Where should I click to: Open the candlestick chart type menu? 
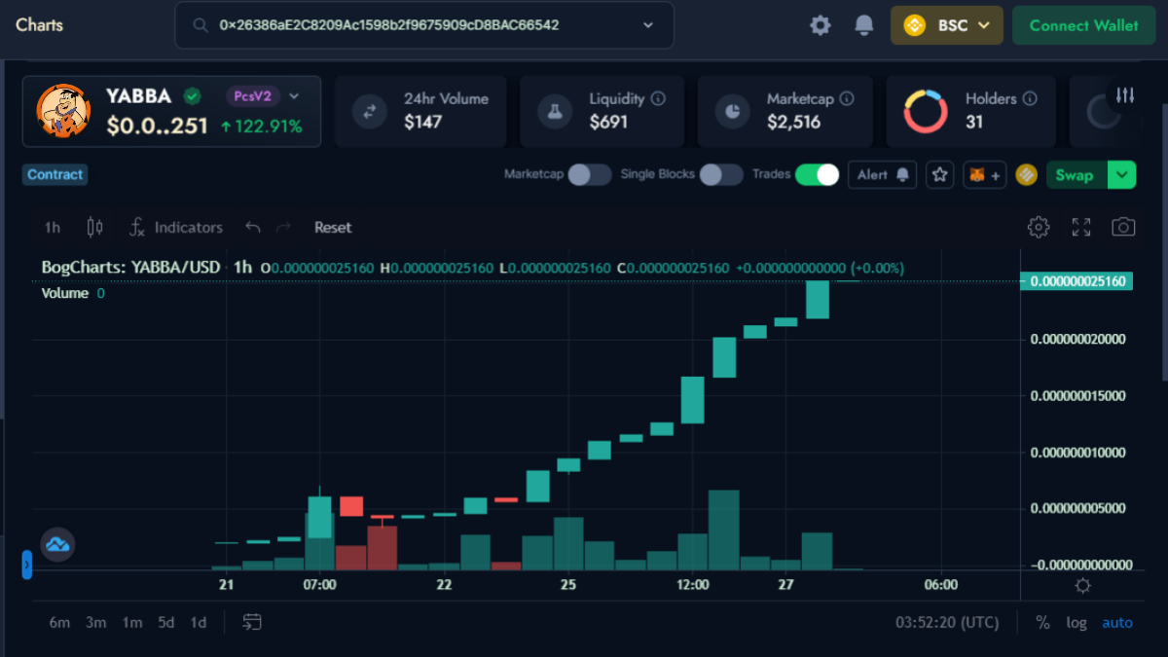(94, 227)
